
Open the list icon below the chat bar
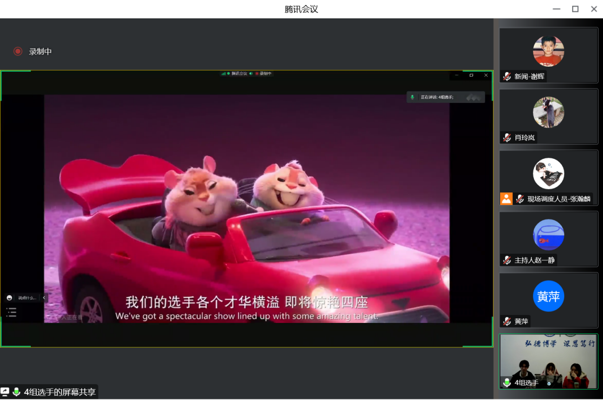click(x=11, y=312)
